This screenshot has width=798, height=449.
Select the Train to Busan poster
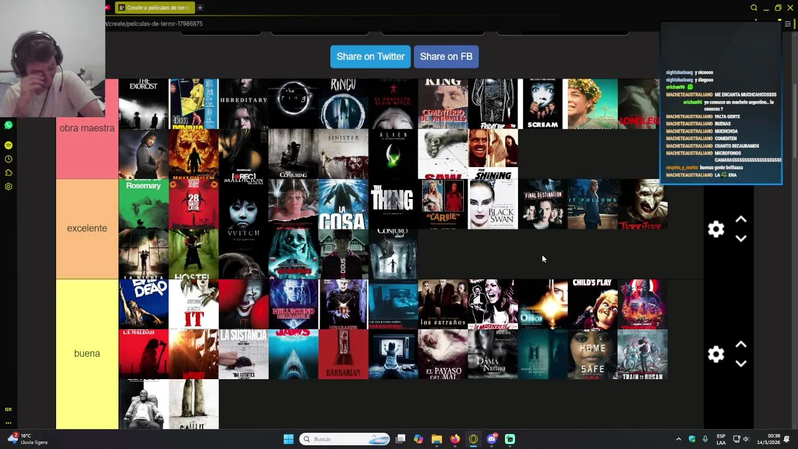[642, 354]
